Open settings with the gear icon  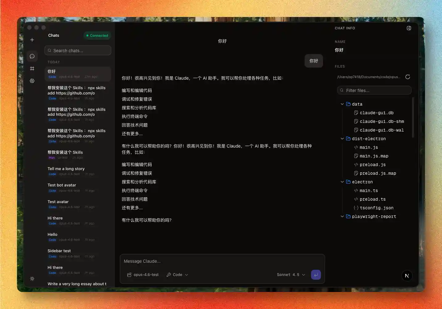(x=32, y=81)
